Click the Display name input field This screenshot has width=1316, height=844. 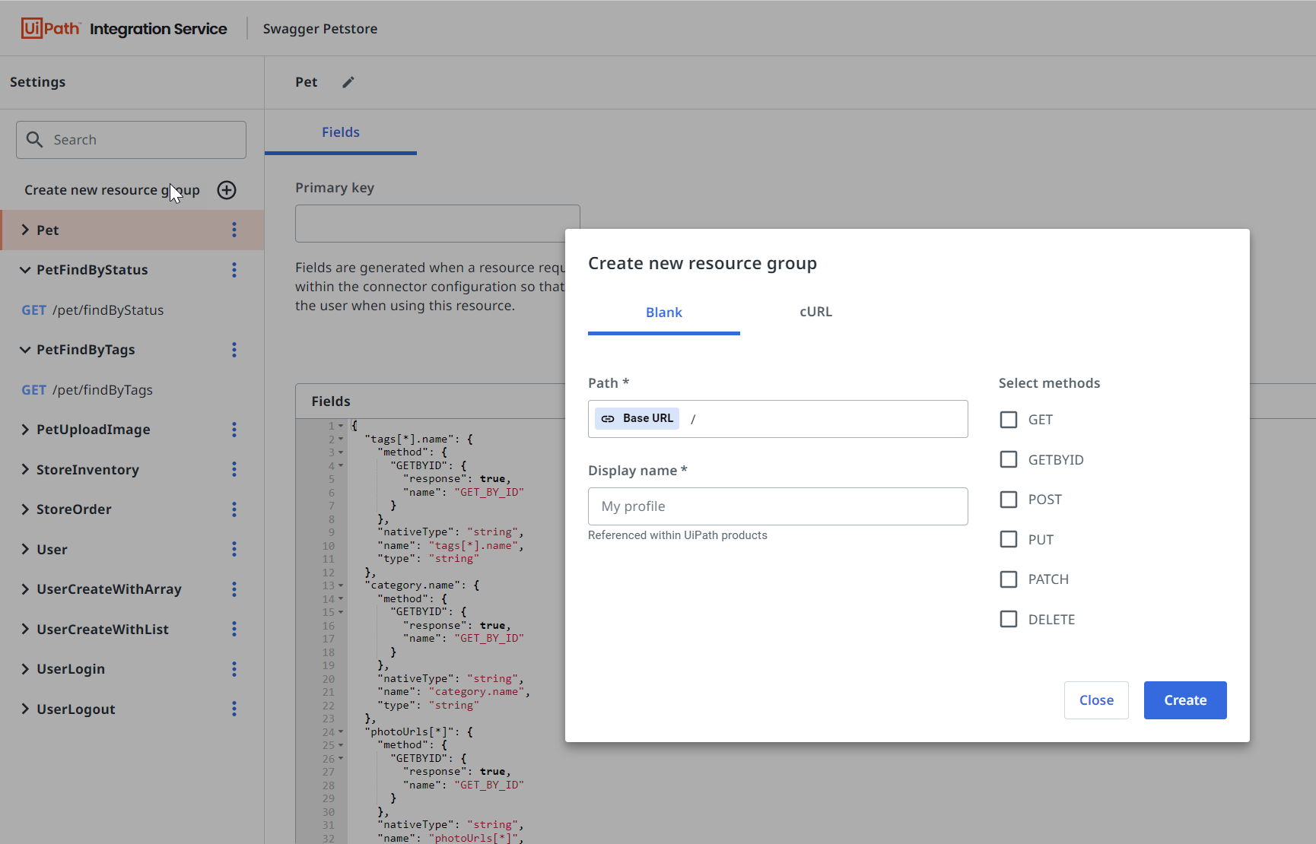tap(778, 506)
